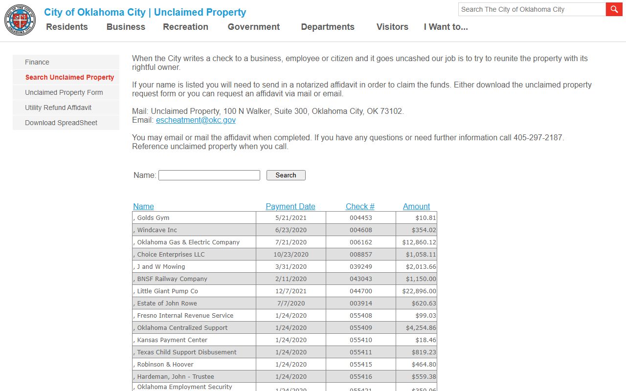This screenshot has height=391, width=626.
Task: Click the Fresno Internal Revenue Service cell
Action: [x=194, y=315]
